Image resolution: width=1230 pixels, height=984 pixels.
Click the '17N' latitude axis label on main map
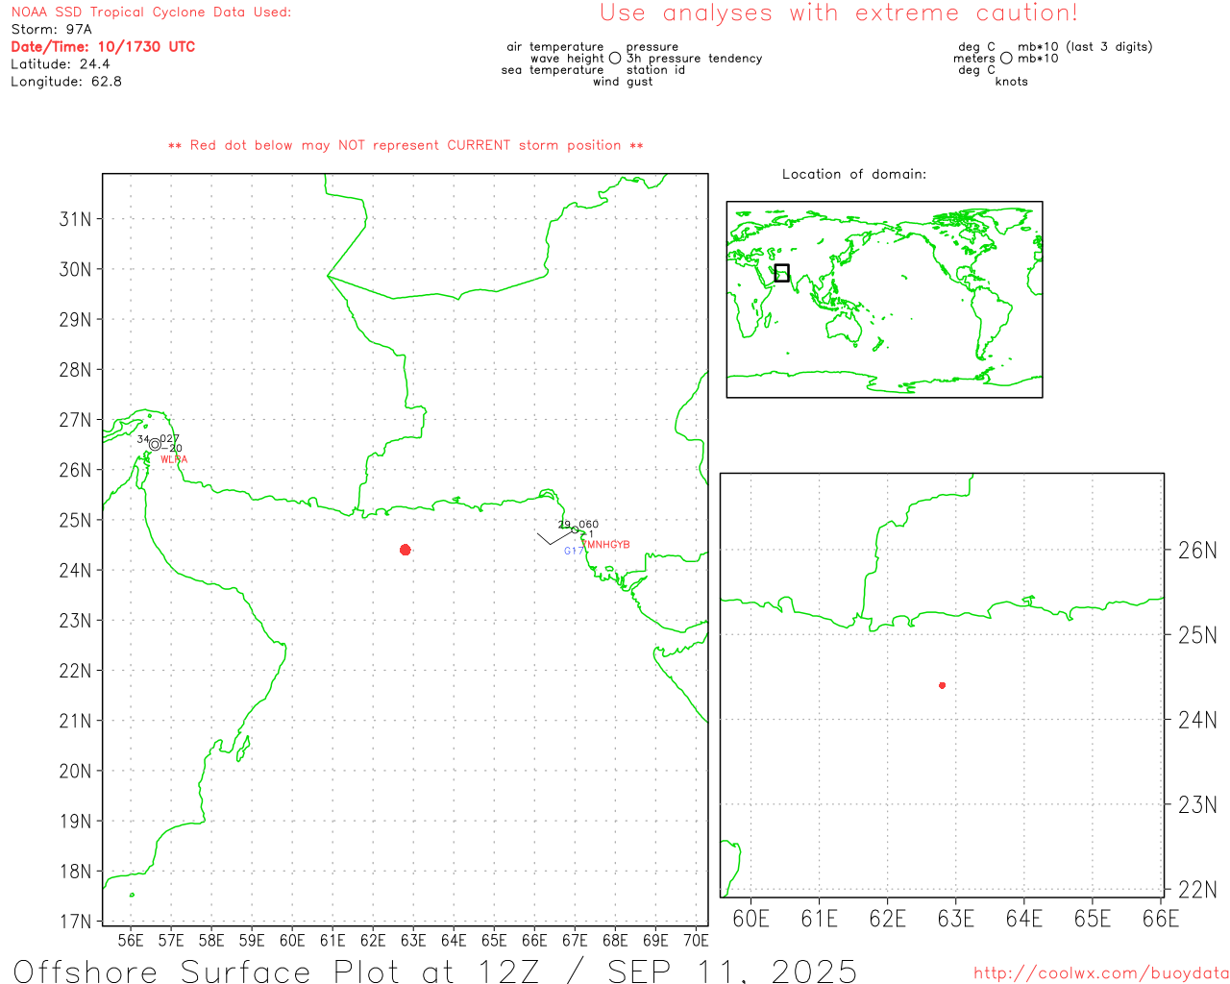[x=76, y=922]
